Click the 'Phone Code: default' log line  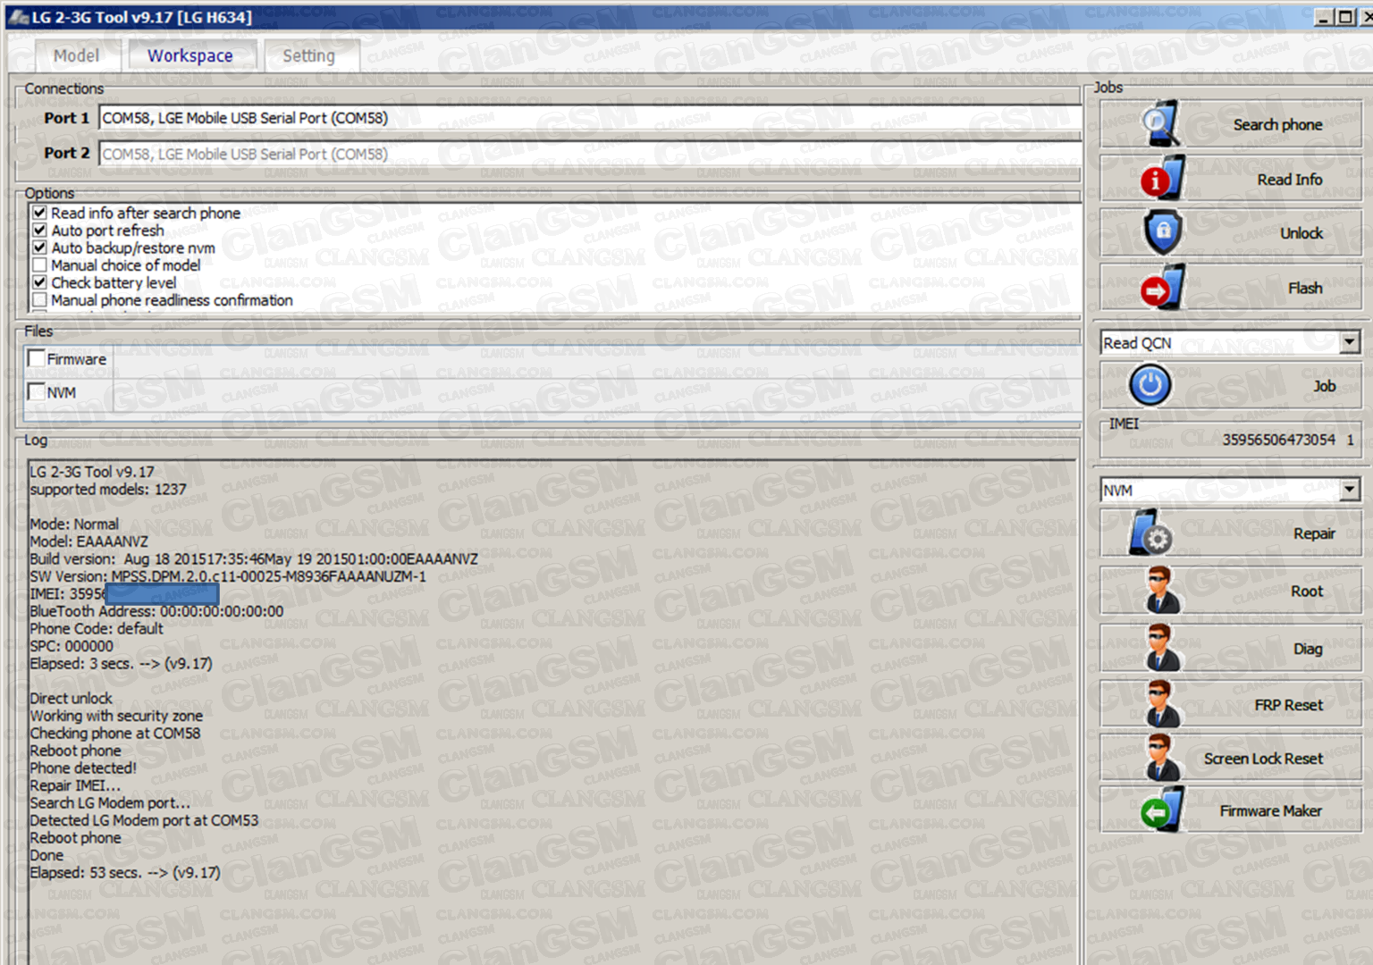97,628
